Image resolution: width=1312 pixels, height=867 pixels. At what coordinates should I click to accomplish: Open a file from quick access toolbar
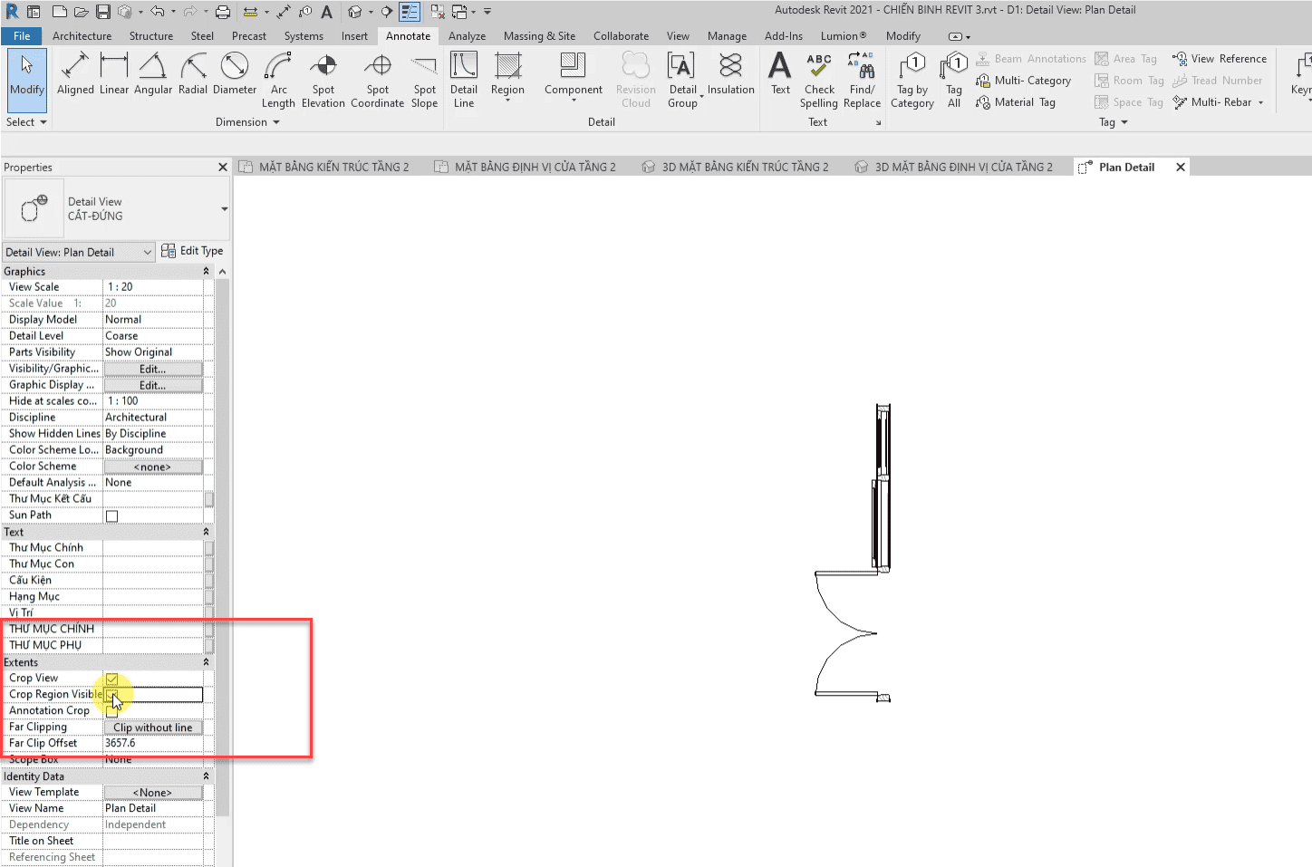82,12
